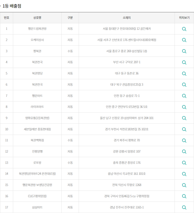Click address 경기 부천시 석천로183번길 35 102호
Viewport: 194px width, 213px height.
127,129
